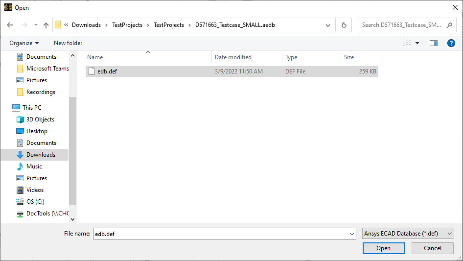Open Pictures under This PC
This screenshot has width=463, height=261.
pos(32,178)
